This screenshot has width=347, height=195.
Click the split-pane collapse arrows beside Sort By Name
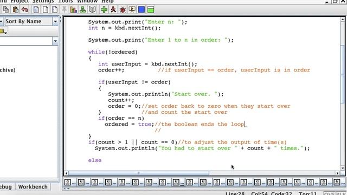(61, 19)
